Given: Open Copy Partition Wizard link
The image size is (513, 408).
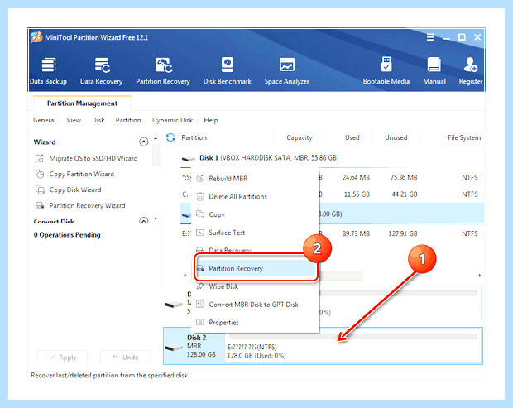Looking at the screenshot, I should 81,174.
